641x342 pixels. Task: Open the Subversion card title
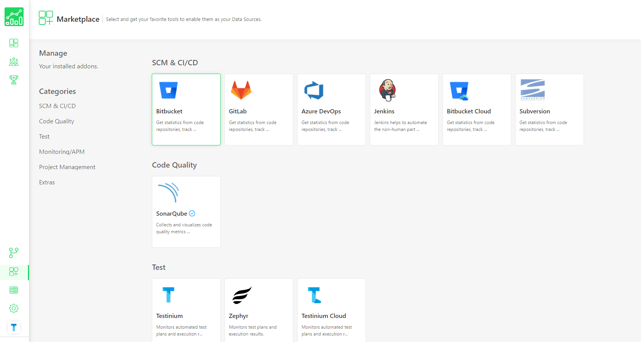535,111
